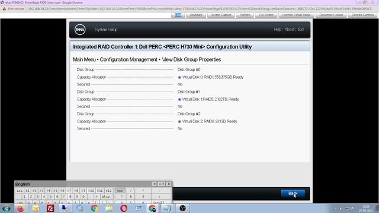Open Firefox from the taskbar

pyautogui.click(x=21, y=208)
